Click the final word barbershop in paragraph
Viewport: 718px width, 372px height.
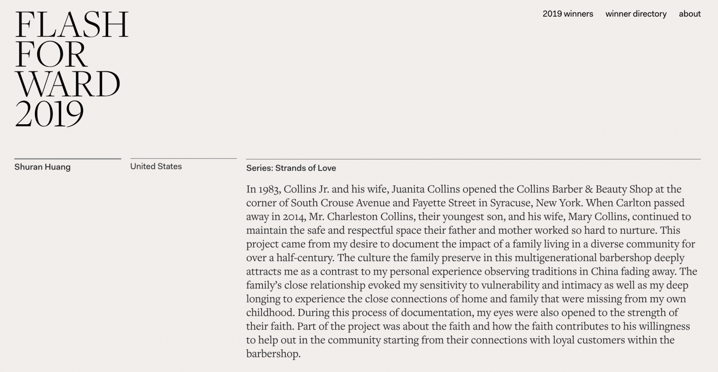pyautogui.click(x=273, y=354)
